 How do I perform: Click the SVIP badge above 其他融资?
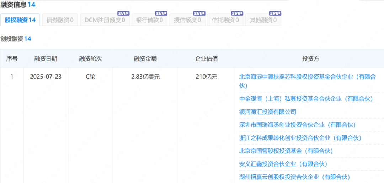click(x=275, y=14)
